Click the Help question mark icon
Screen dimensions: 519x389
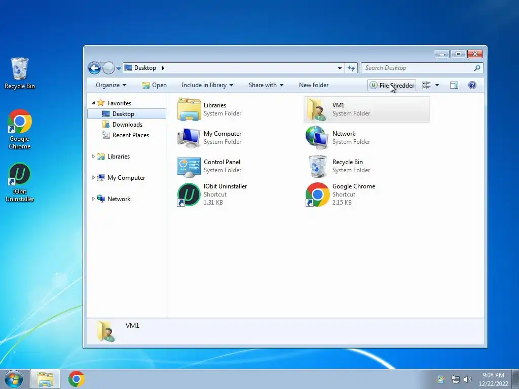click(x=472, y=85)
